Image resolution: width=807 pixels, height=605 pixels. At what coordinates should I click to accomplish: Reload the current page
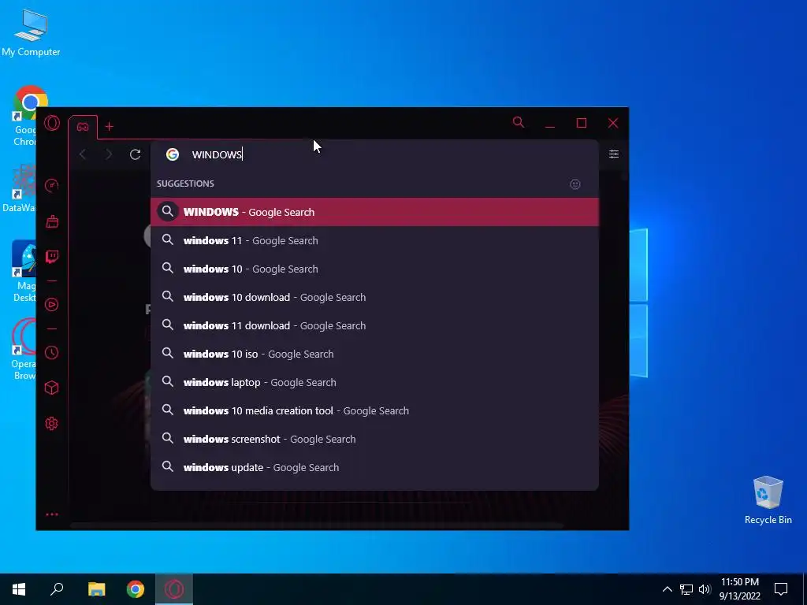point(136,154)
